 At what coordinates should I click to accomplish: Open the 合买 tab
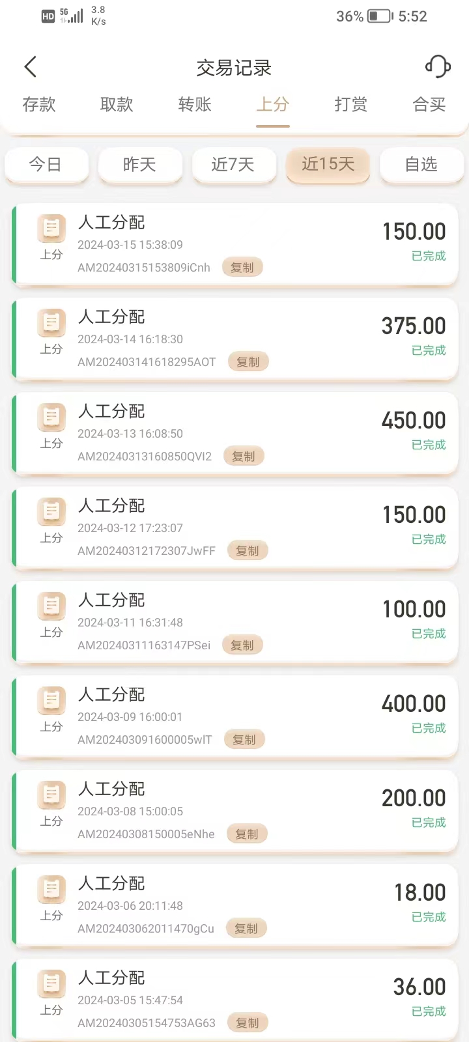coord(429,104)
